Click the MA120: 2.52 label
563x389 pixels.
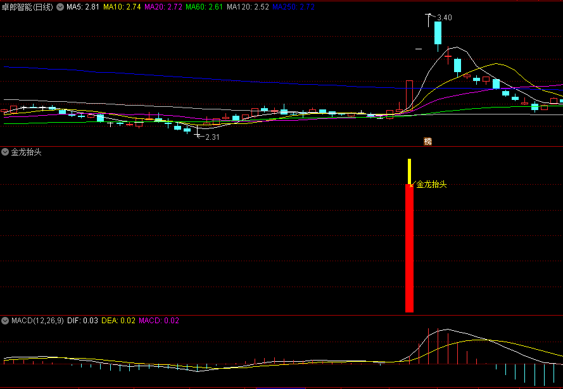point(248,7)
